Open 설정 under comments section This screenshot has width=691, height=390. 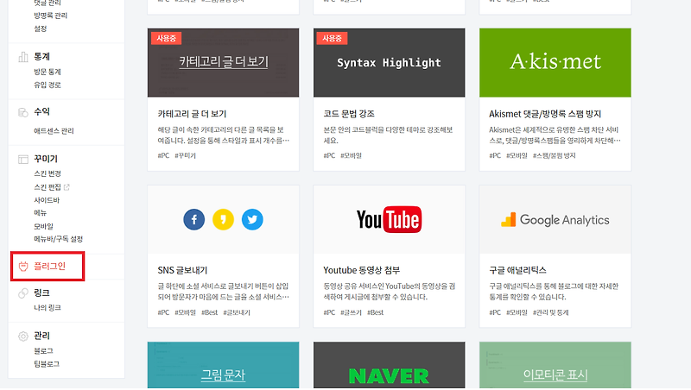click(x=41, y=28)
